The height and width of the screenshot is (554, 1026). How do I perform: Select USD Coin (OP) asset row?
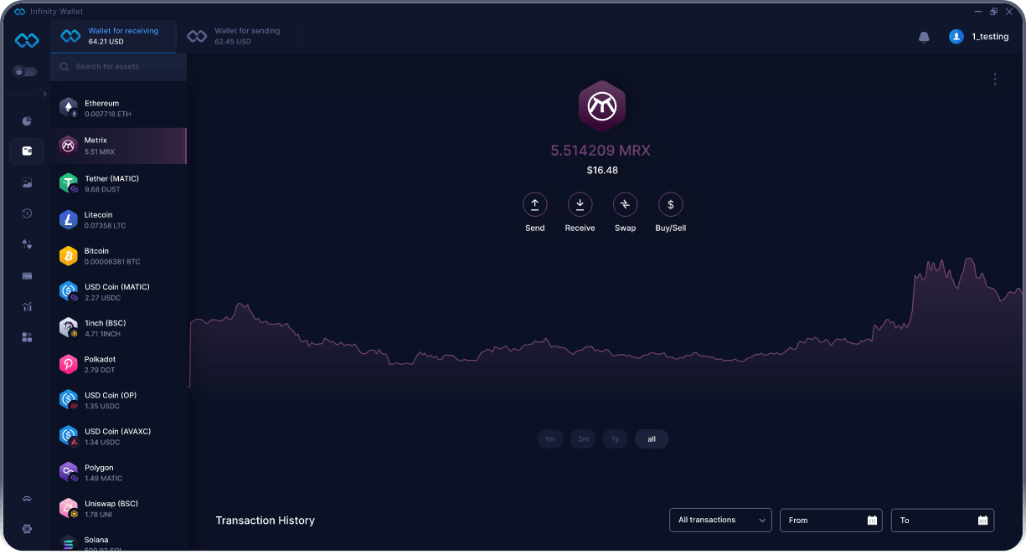point(118,400)
